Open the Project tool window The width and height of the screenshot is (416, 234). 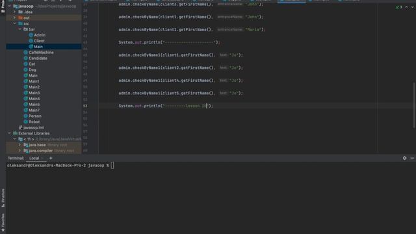3,6
